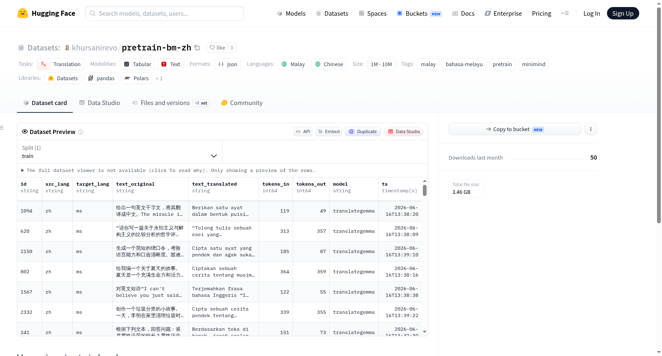Screen dimensions: 662x356
Task: Focus the search models, datasets, users field
Action: [165, 13]
